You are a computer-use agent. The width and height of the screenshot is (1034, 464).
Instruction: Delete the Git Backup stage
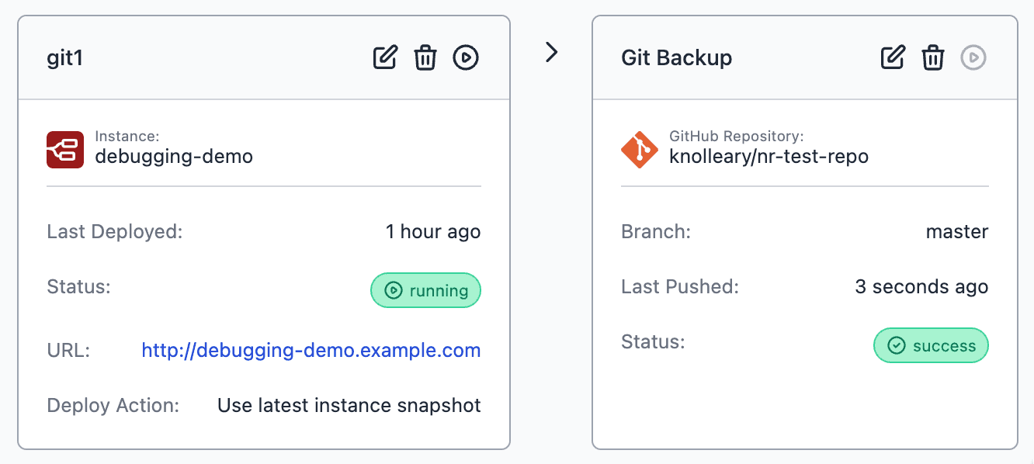[933, 57]
